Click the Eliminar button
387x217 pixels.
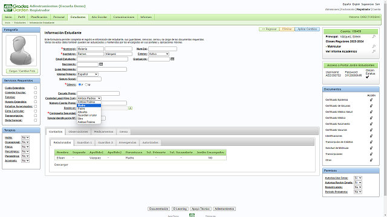pyautogui.click(x=287, y=29)
